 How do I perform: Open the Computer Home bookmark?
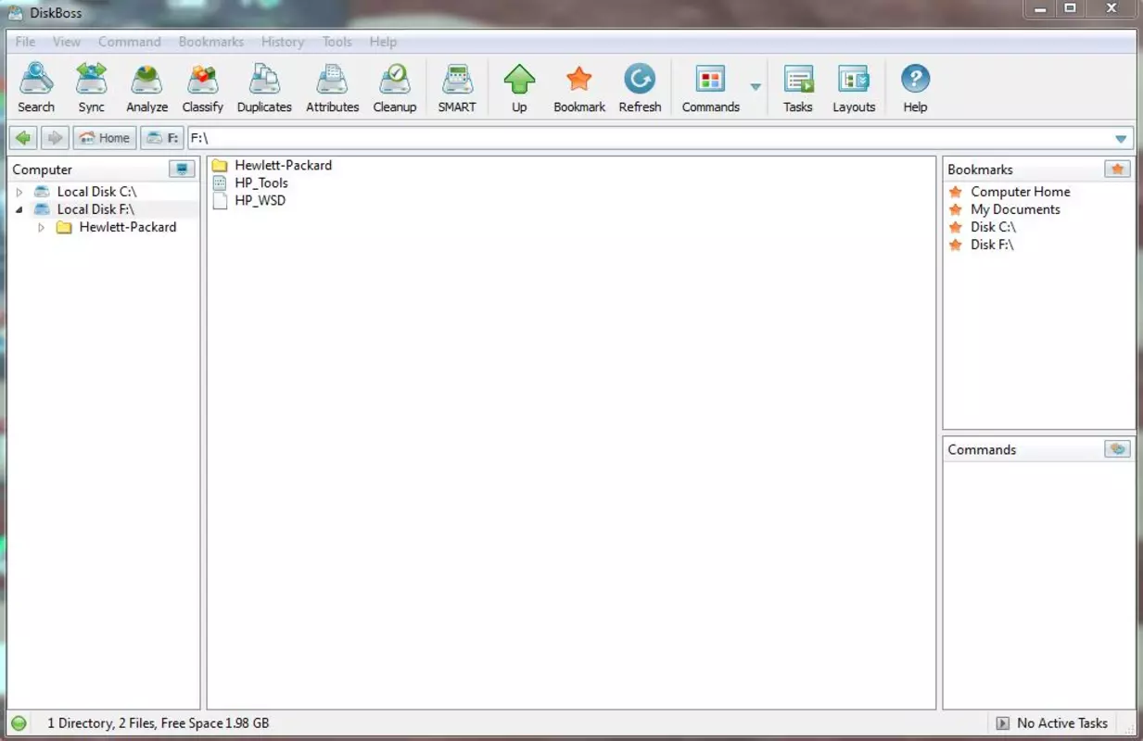pyautogui.click(x=1020, y=192)
